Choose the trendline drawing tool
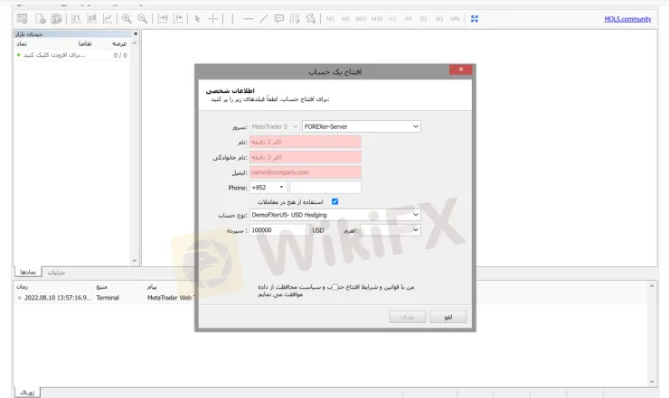This screenshot has height=398, width=669. pyautogui.click(x=263, y=18)
